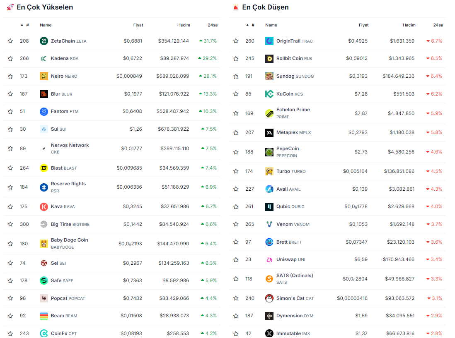Image resolution: width=455 pixels, height=338 pixels.
Task: Click the Blur coin logo
Action: click(x=44, y=94)
